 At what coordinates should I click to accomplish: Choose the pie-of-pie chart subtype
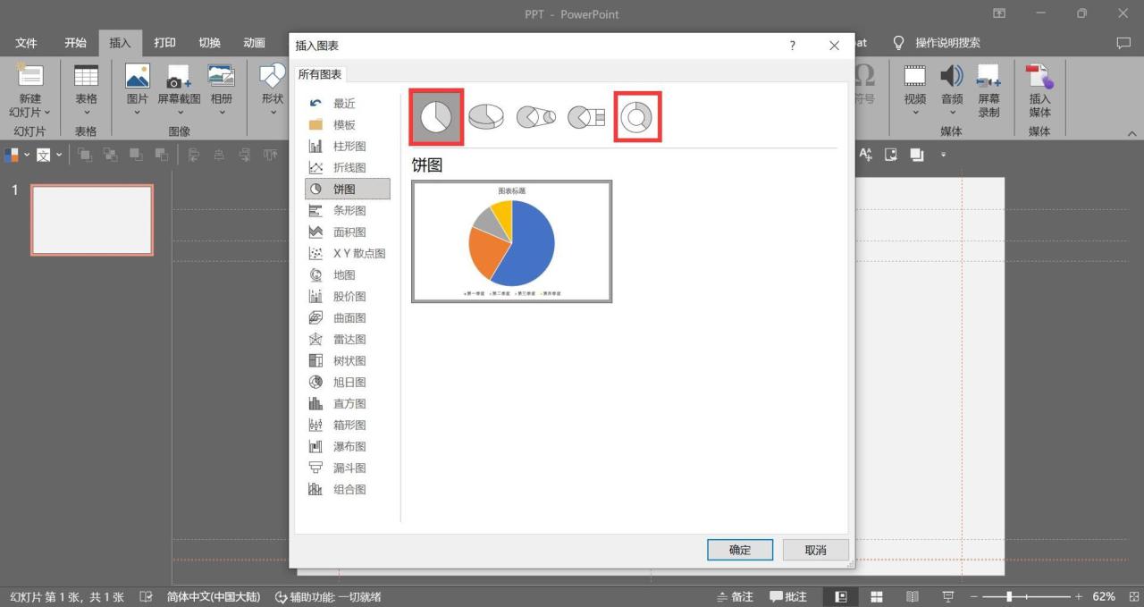pos(536,117)
